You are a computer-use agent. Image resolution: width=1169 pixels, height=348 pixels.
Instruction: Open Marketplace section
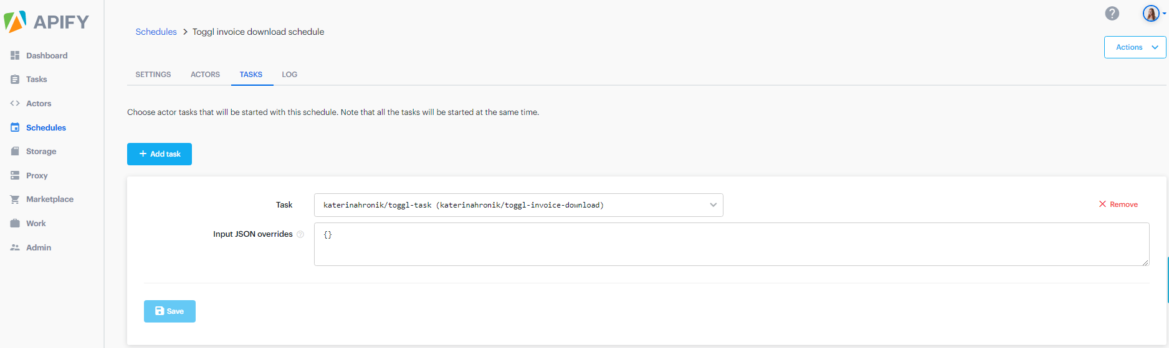[50, 199]
